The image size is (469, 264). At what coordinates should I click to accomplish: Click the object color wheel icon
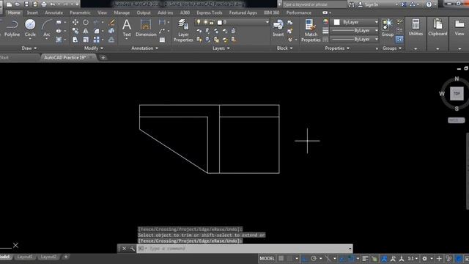click(x=325, y=21)
